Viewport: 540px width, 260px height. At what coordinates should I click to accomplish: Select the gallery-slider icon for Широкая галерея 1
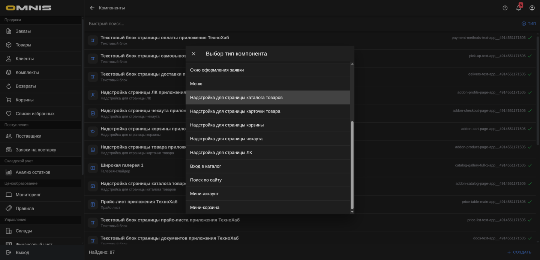pyautogui.click(x=92, y=168)
